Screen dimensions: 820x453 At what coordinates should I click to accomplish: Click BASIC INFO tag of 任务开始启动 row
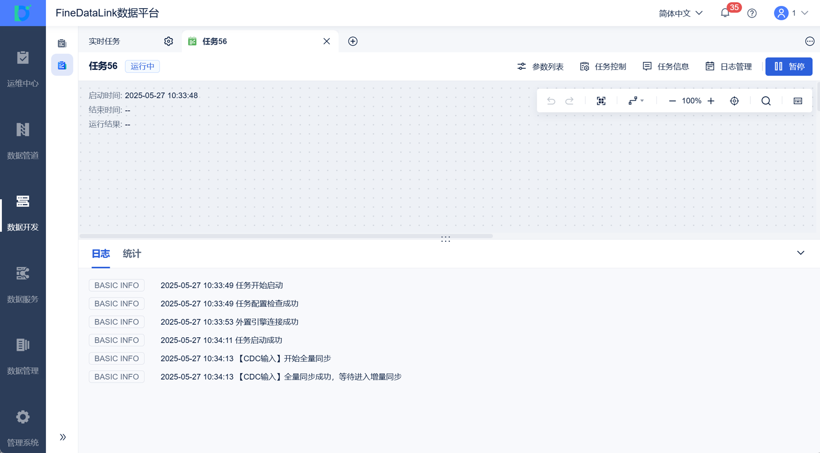coord(117,285)
